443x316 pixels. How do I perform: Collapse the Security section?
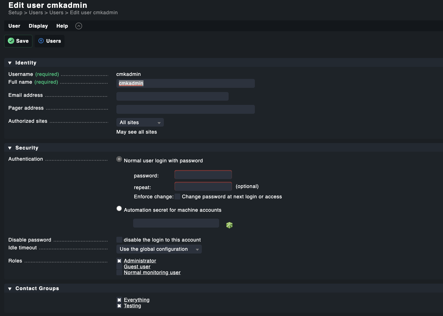tap(10, 148)
